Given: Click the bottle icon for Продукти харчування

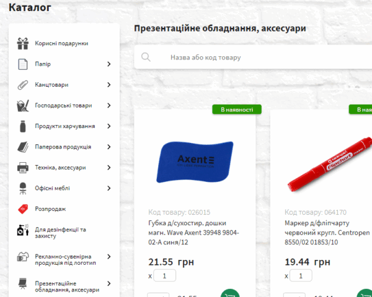Looking at the screenshot, I should pyautogui.click(x=23, y=126).
